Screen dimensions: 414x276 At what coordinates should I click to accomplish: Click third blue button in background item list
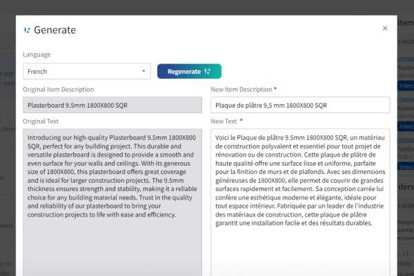[406, 167]
